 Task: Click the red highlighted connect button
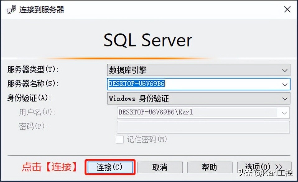pyautogui.click(x=110, y=167)
